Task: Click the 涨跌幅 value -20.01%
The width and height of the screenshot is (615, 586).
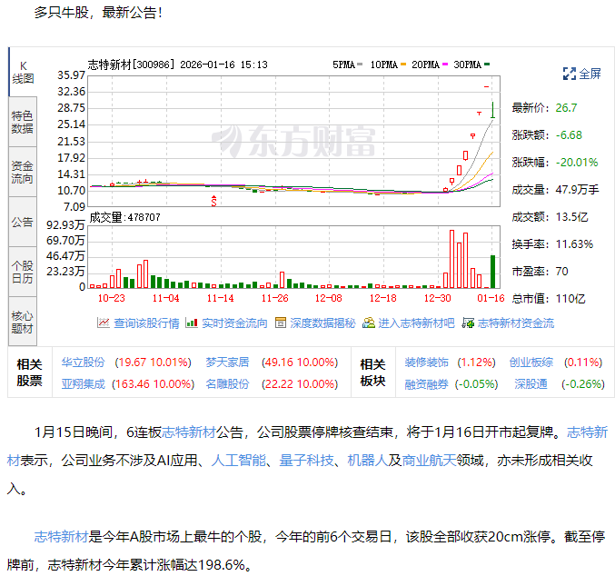Action: click(x=577, y=163)
